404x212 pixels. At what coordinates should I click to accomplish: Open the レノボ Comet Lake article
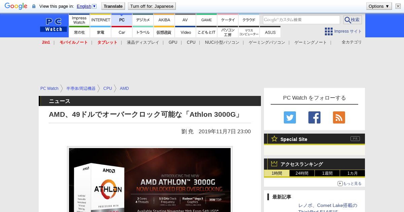(328, 208)
